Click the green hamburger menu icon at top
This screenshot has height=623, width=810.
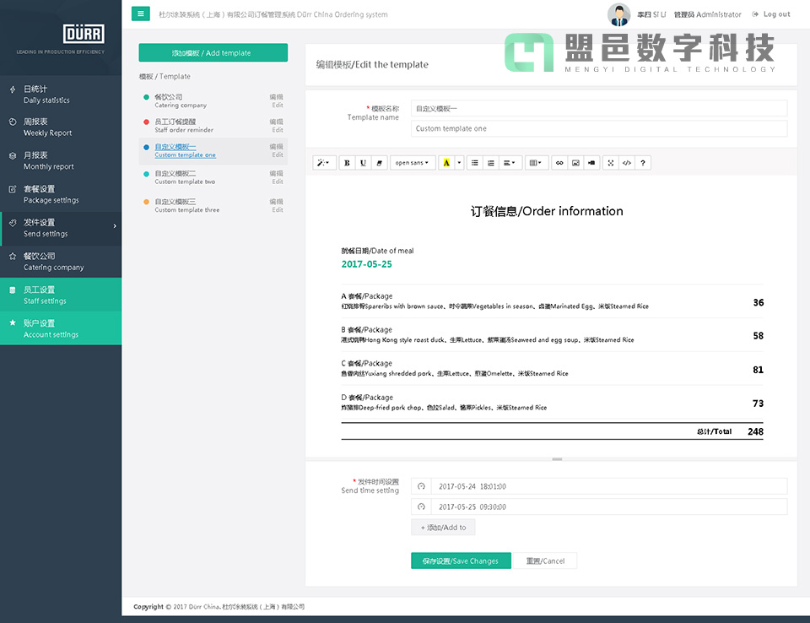click(x=140, y=14)
